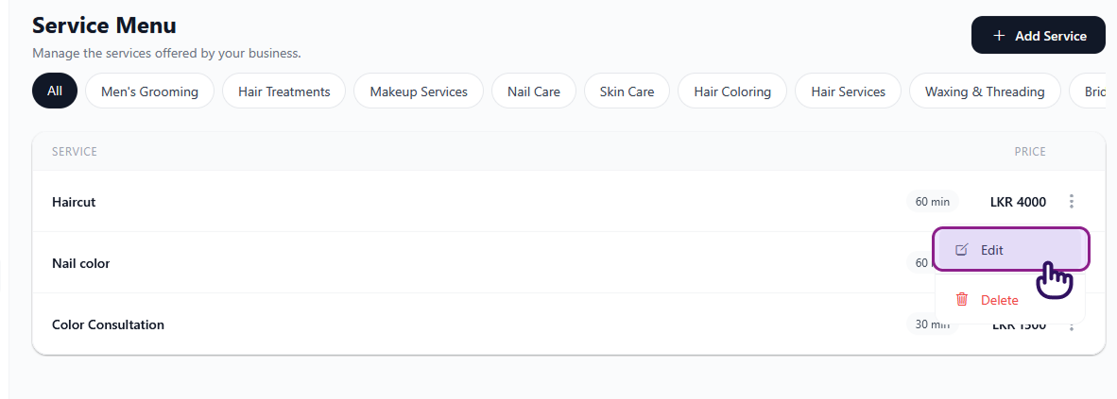Open options menu for Color Consultation row
The image size is (1117, 399).
(1072, 326)
